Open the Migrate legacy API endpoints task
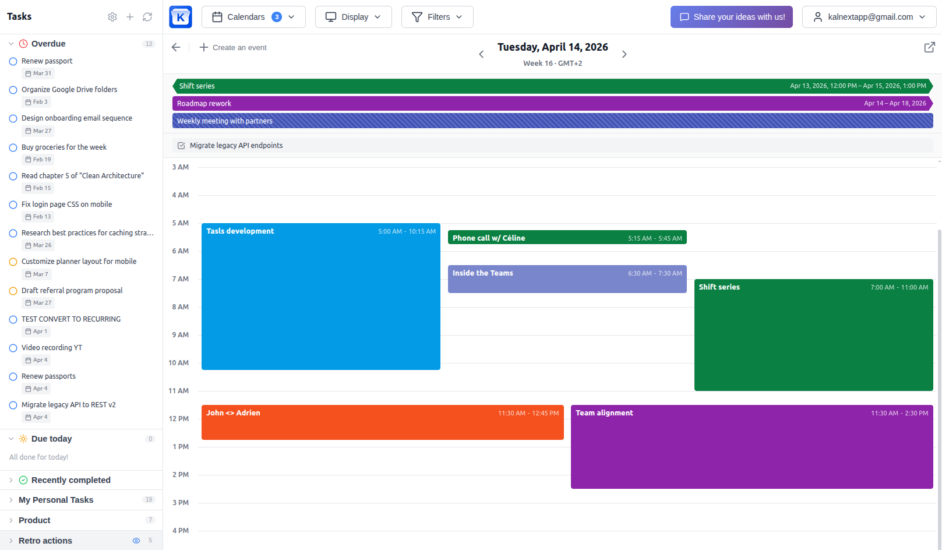 pyautogui.click(x=236, y=146)
